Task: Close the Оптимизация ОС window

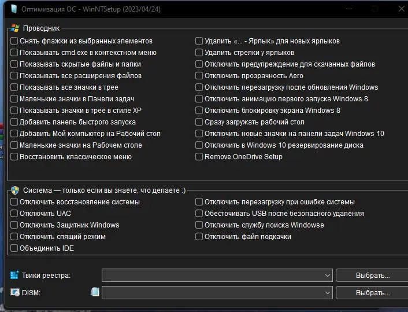Action: tap(402, 9)
